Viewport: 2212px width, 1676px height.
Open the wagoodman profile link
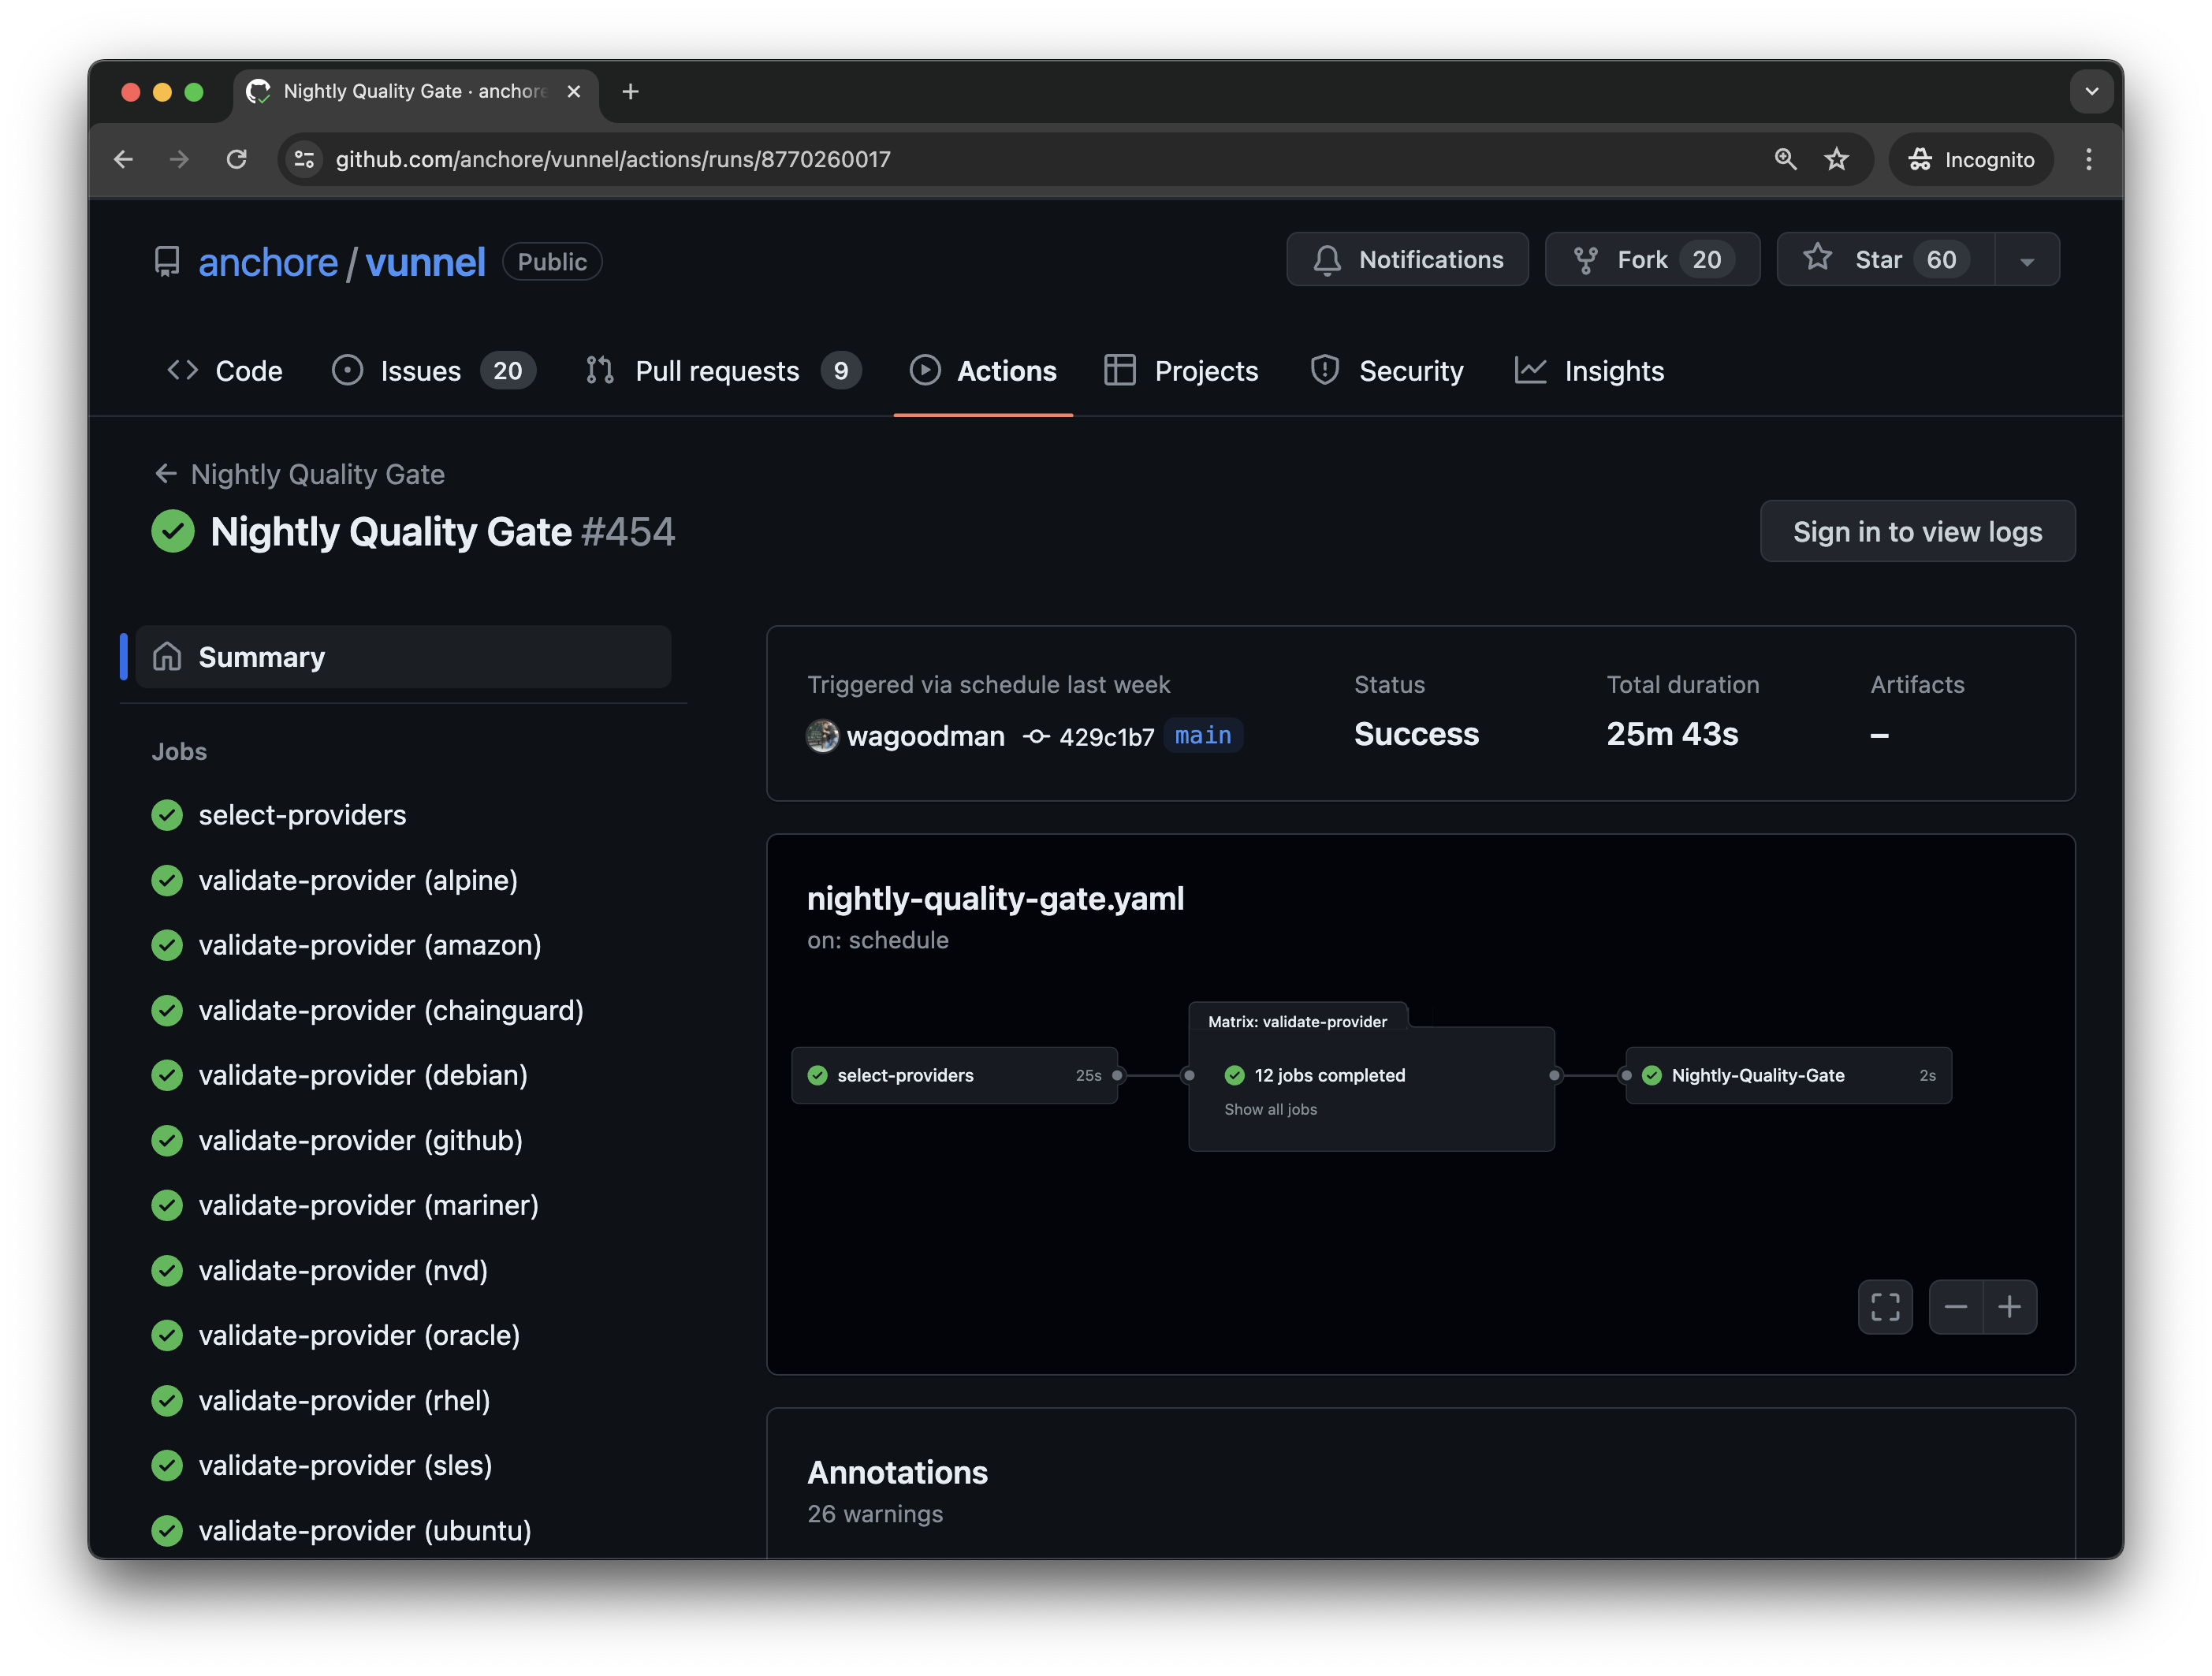point(925,736)
